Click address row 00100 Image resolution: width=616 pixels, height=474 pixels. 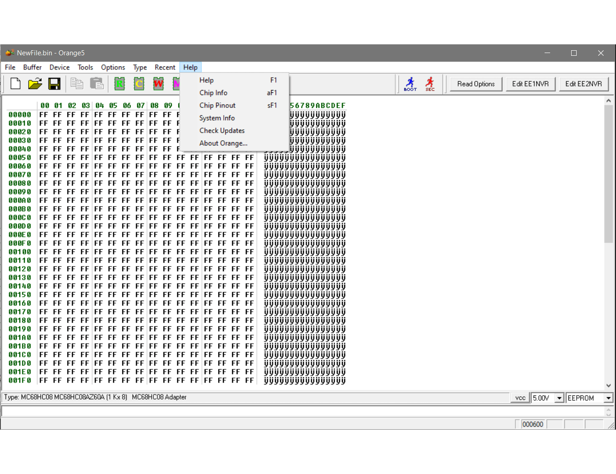pos(20,252)
